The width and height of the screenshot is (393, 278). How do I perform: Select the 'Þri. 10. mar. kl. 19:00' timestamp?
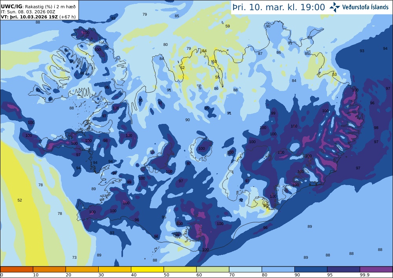[x=279, y=7]
